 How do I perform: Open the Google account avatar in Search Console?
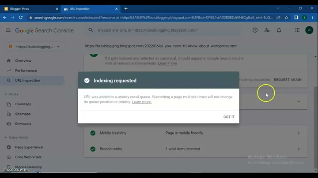309,30
